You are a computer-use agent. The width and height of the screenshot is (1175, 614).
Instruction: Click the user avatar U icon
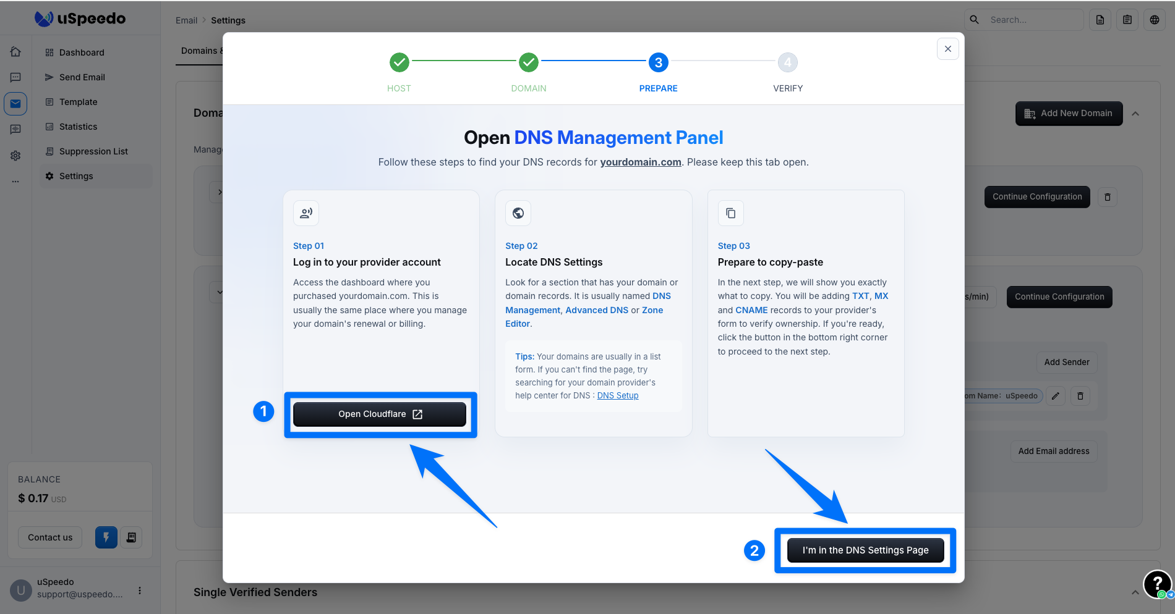(x=21, y=591)
